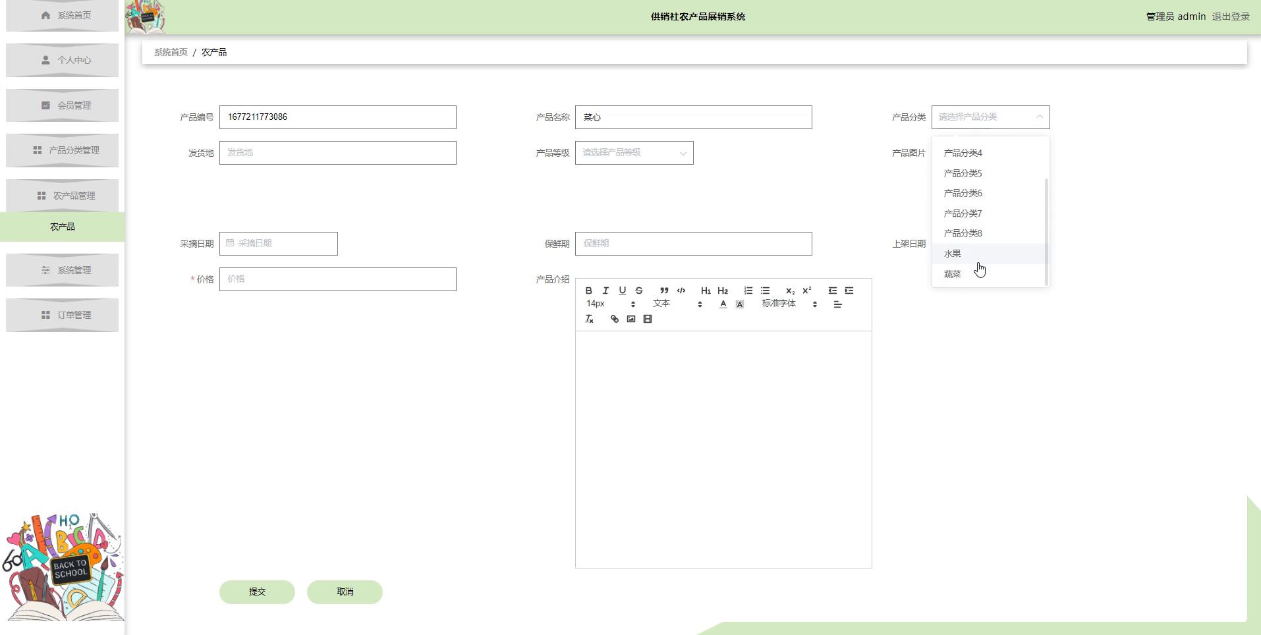Select 产品分类8 option
The width and height of the screenshot is (1261, 635).
(989, 233)
